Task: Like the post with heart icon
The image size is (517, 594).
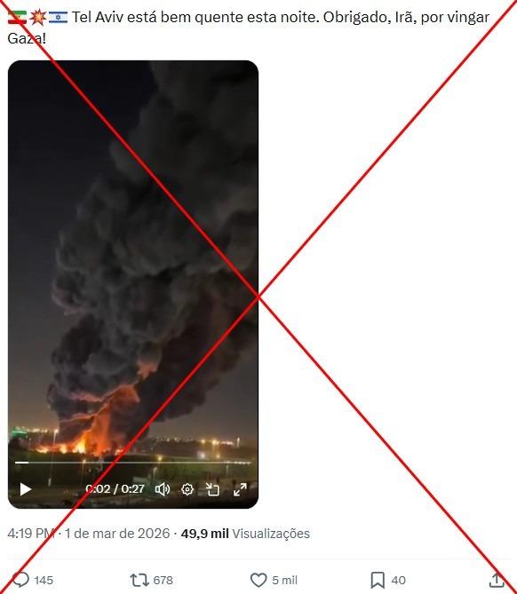Action: pos(258,580)
